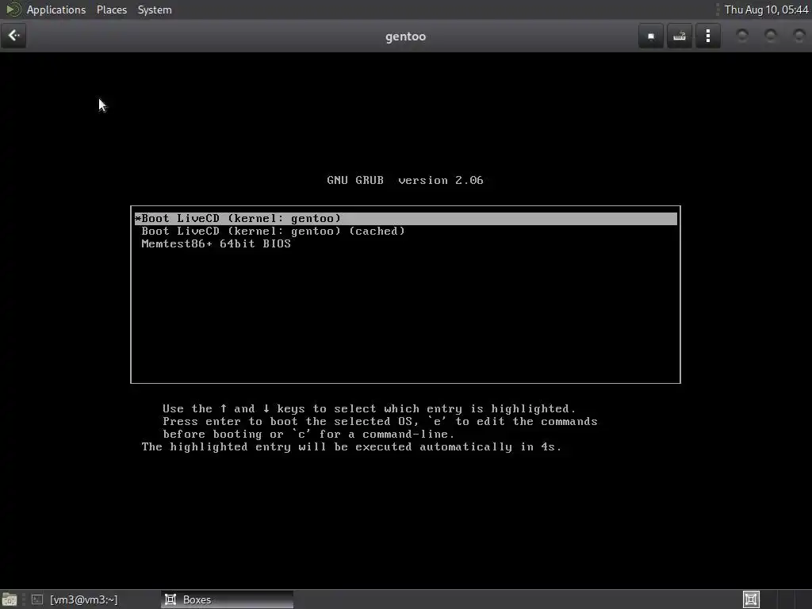Click the show desktop icon in taskbar
Screen dimensions: 812x609
pyautogui.click(x=10, y=599)
